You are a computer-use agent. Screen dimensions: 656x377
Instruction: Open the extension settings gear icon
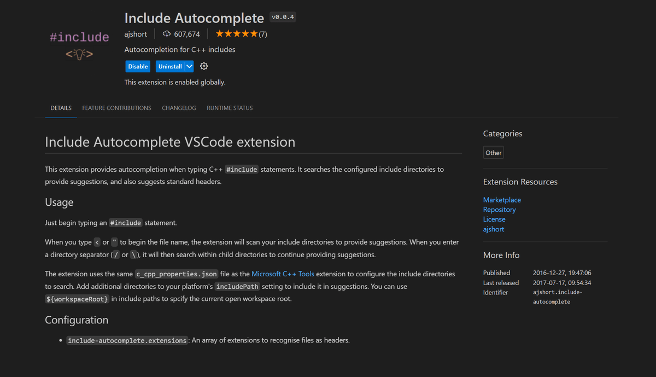pos(203,66)
